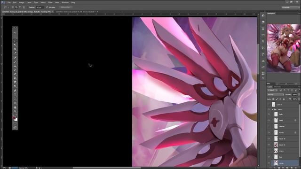
Task: Select the Crop tool
Action: 15,49
